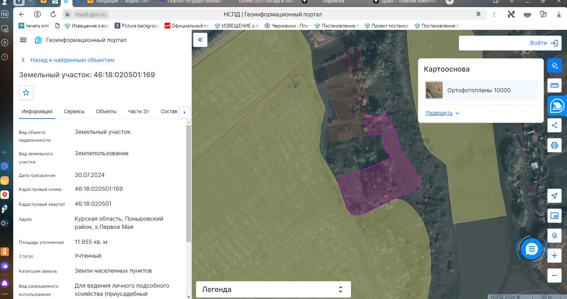The width and height of the screenshot is (567, 299).
Task: Open the Odnoklassniki sidebar icon
Action: pyautogui.click(x=5, y=251)
